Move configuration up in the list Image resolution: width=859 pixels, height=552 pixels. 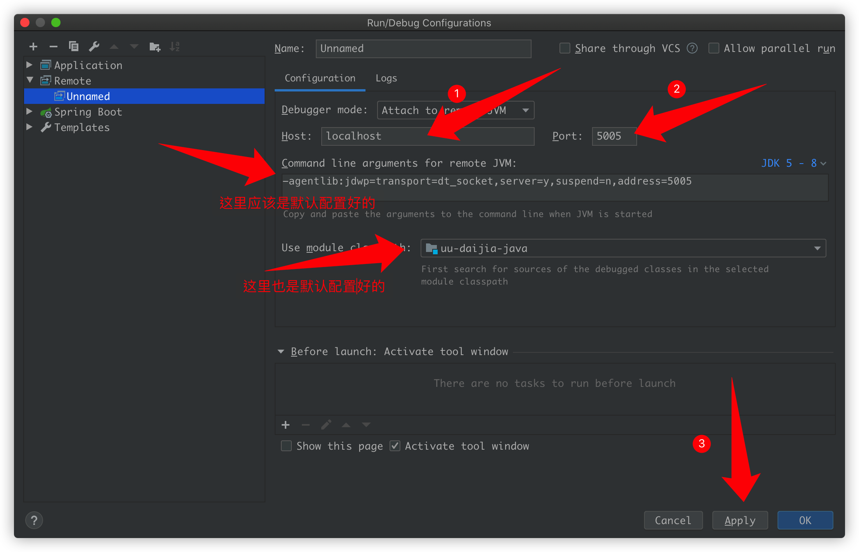pos(114,47)
